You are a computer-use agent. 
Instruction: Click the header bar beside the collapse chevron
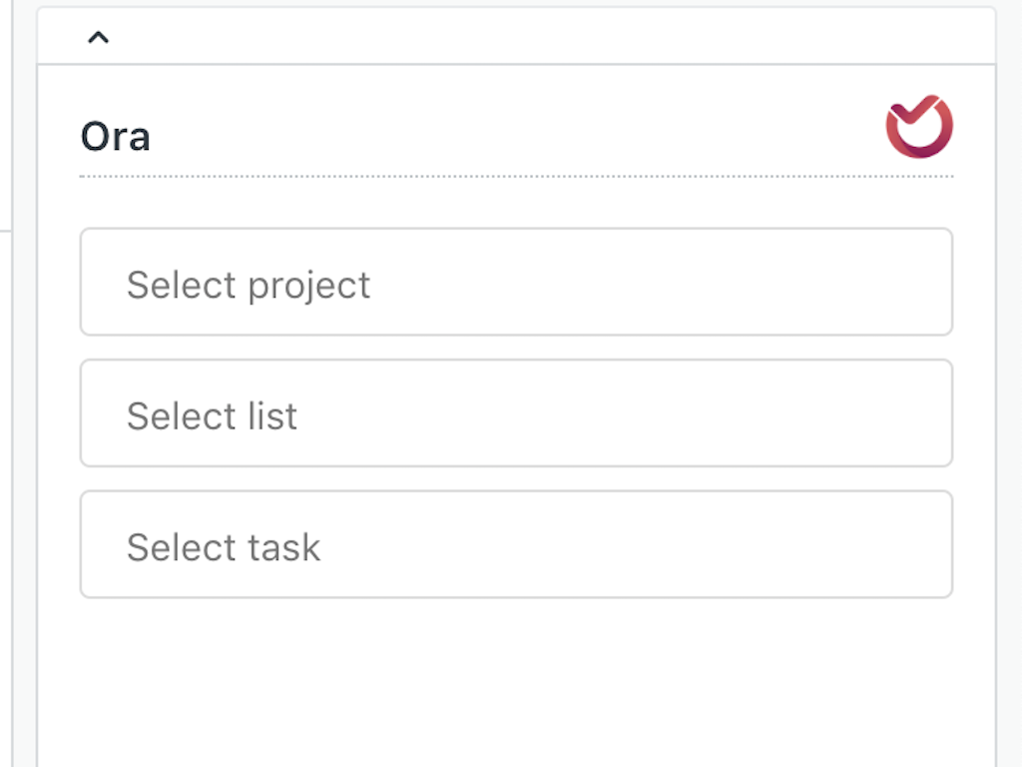539,38
